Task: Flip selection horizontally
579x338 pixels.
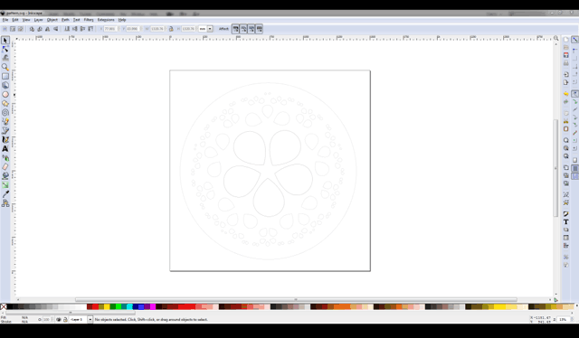Action: coord(47,29)
